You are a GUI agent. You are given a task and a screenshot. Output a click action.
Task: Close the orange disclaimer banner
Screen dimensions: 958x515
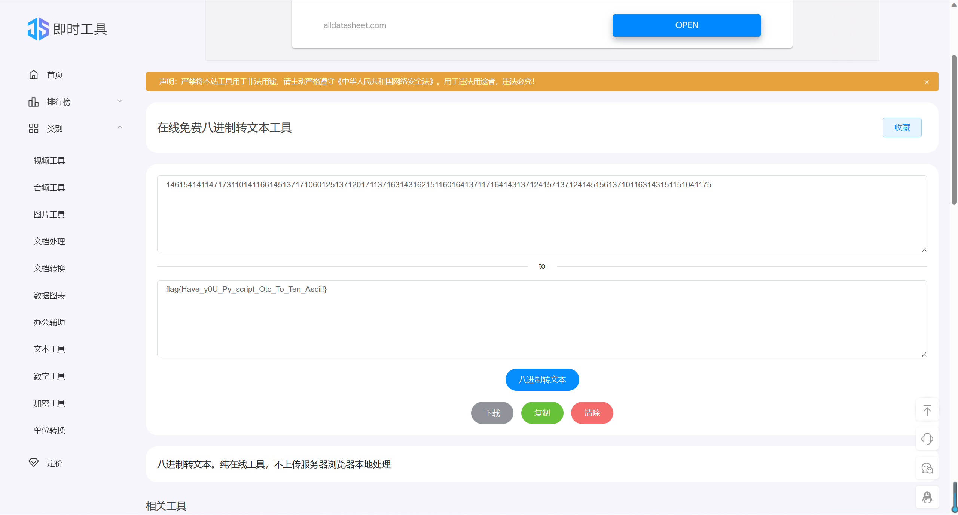pyautogui.click(x=927, y=82)
